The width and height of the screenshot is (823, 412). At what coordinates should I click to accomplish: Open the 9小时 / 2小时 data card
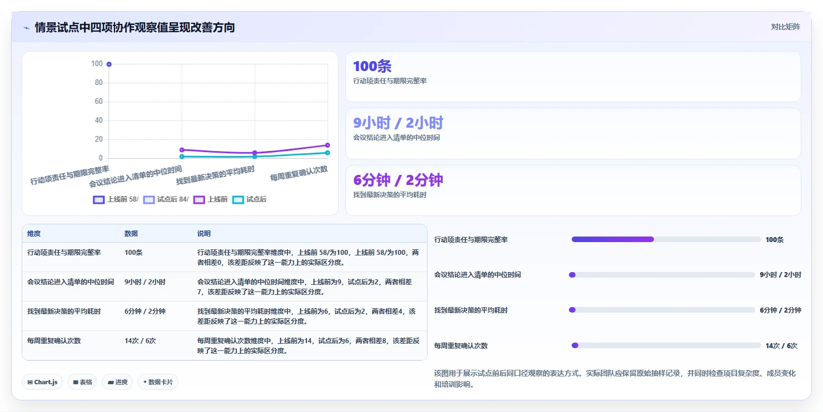coord(573,134)
